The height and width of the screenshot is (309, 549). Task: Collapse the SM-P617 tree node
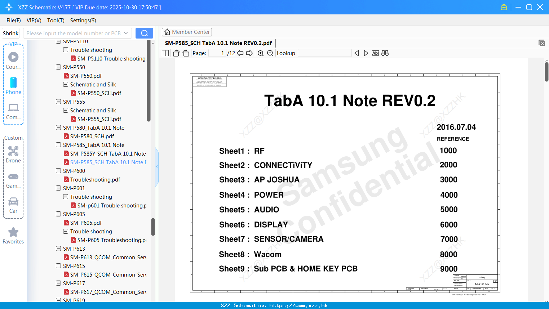(x=58, y=283)
